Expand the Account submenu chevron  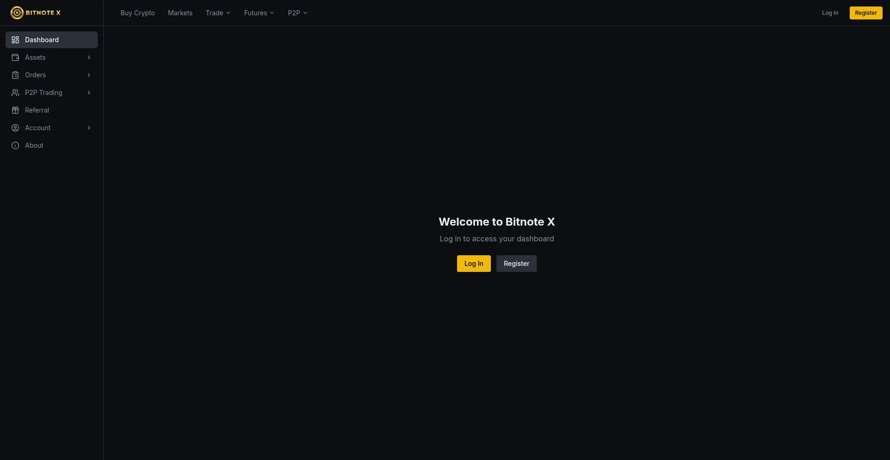click(x=89, y=128)
